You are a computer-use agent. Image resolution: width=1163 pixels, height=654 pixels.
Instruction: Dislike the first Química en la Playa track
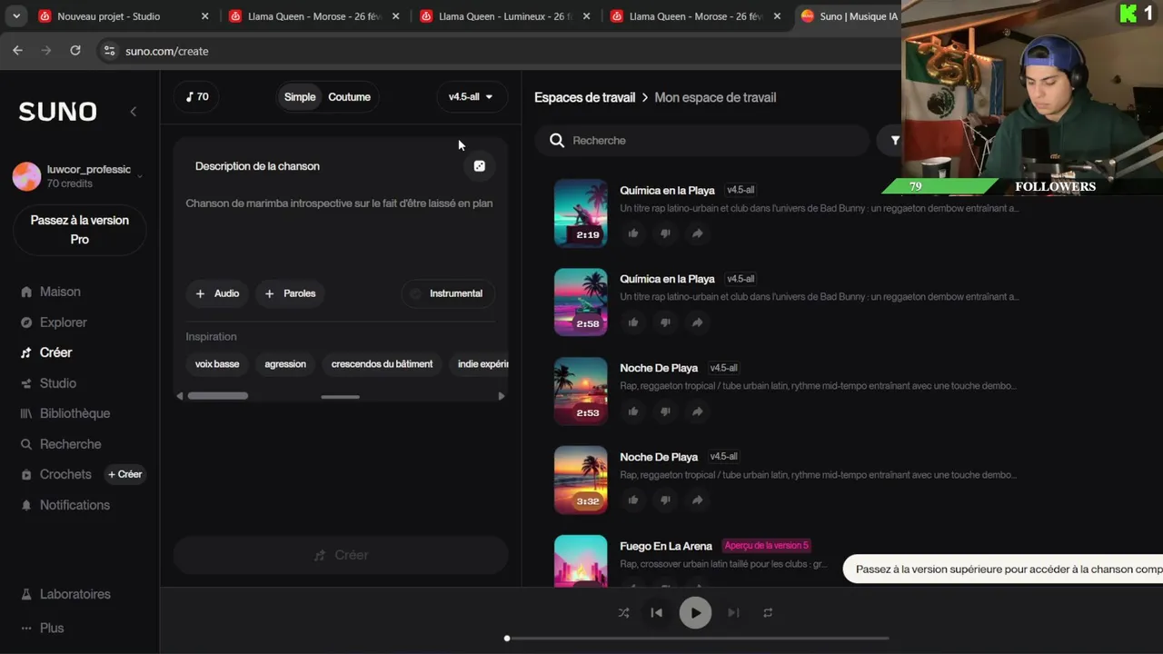[665, 233]
